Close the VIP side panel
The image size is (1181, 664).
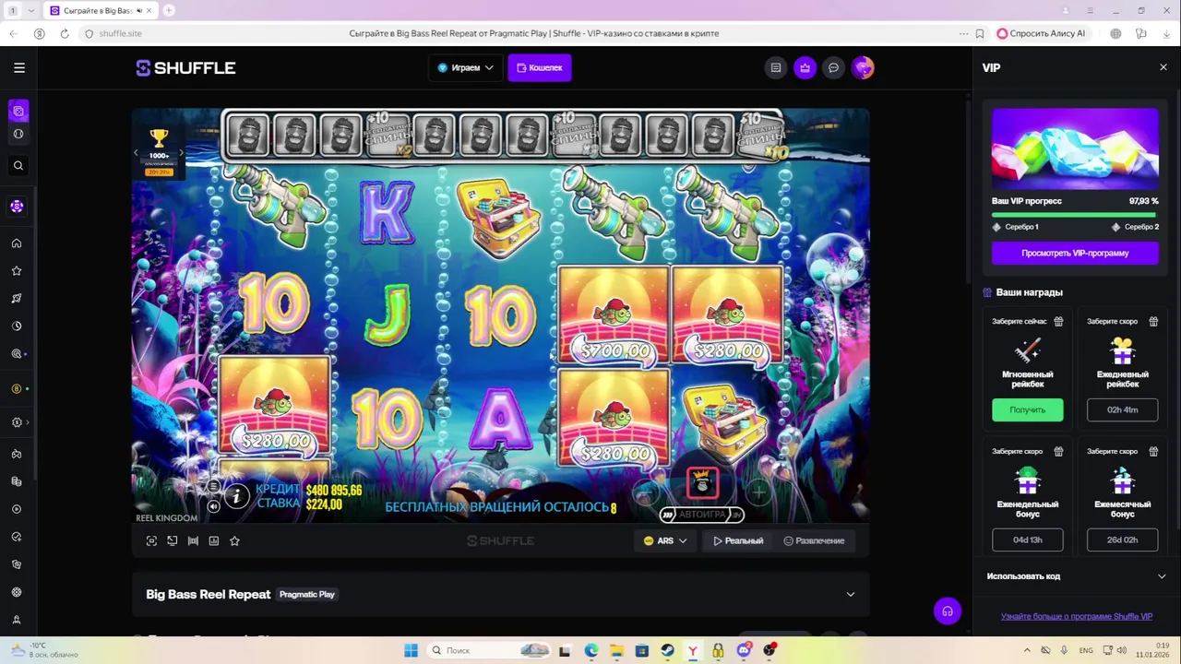tap(1163, 67)
